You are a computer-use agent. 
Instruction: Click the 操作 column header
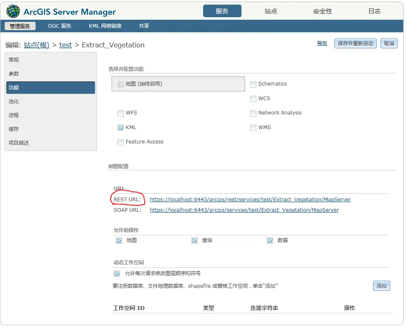point(350,308)
